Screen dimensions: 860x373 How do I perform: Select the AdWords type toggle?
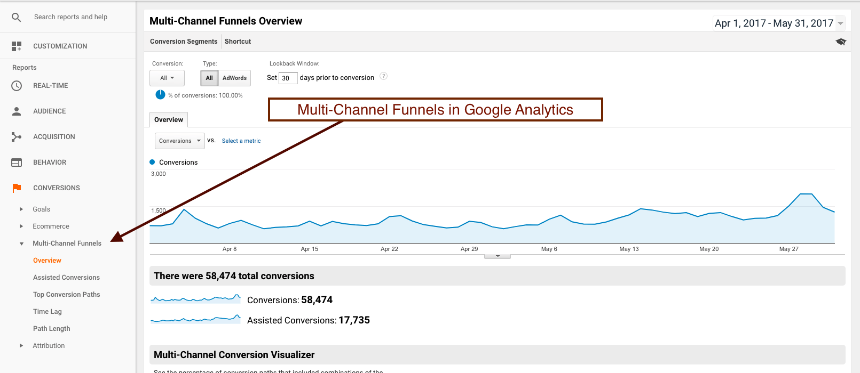(x=234, y=78)
